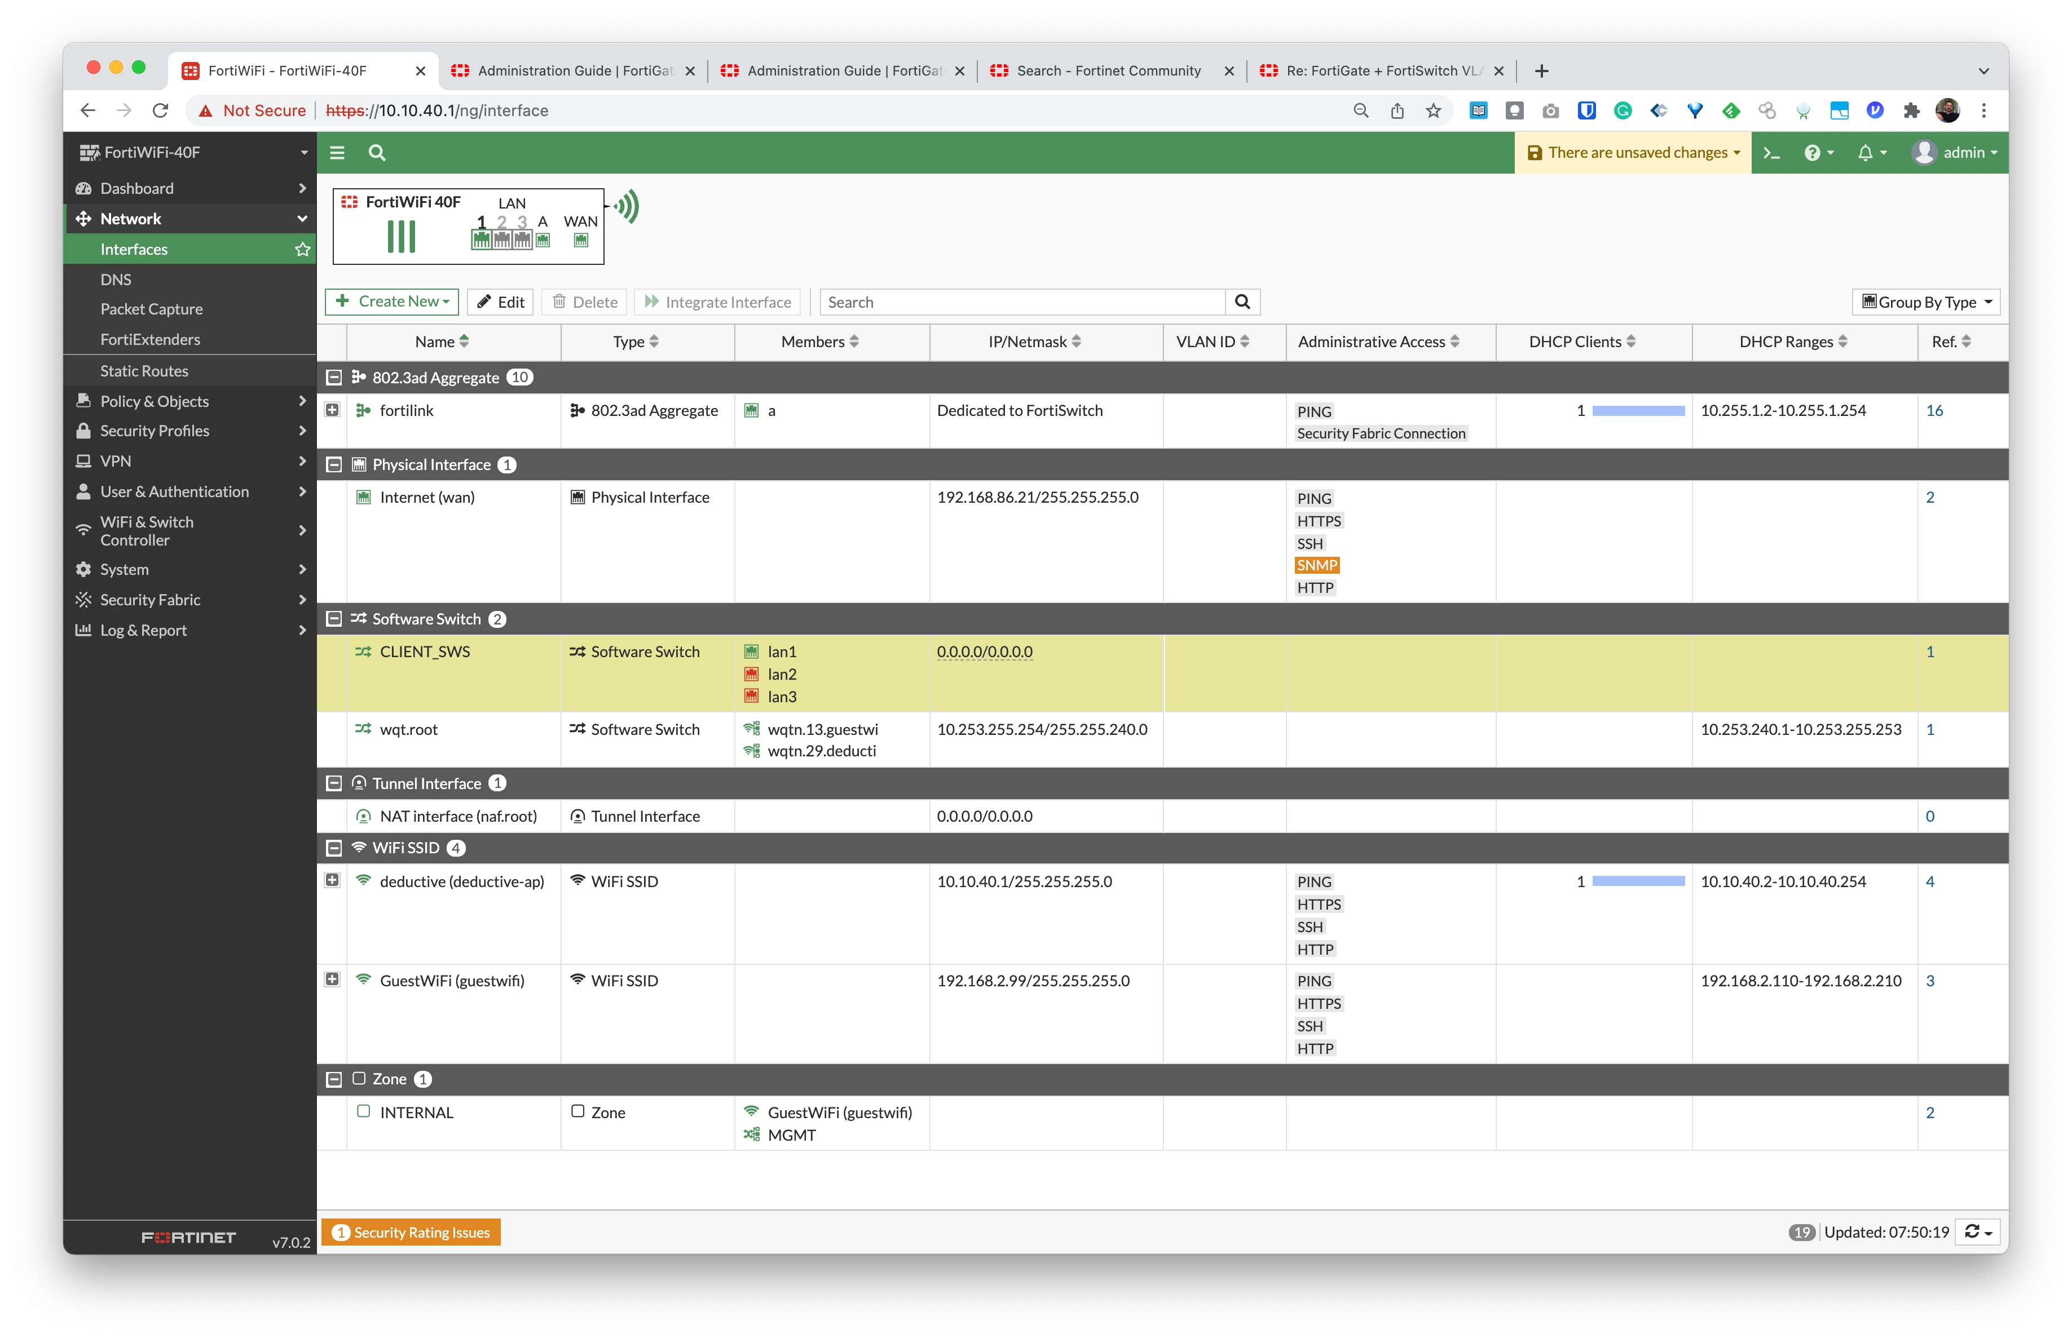Sort by the IP/Netmask column
This screenshot has width=2072, height=1338.
pyautogui.click(x=1034, y=342)
